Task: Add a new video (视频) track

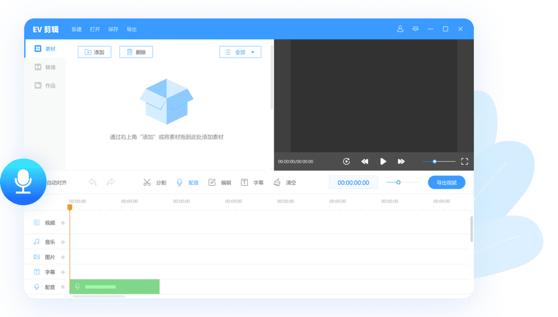Action: coord(63,223)
